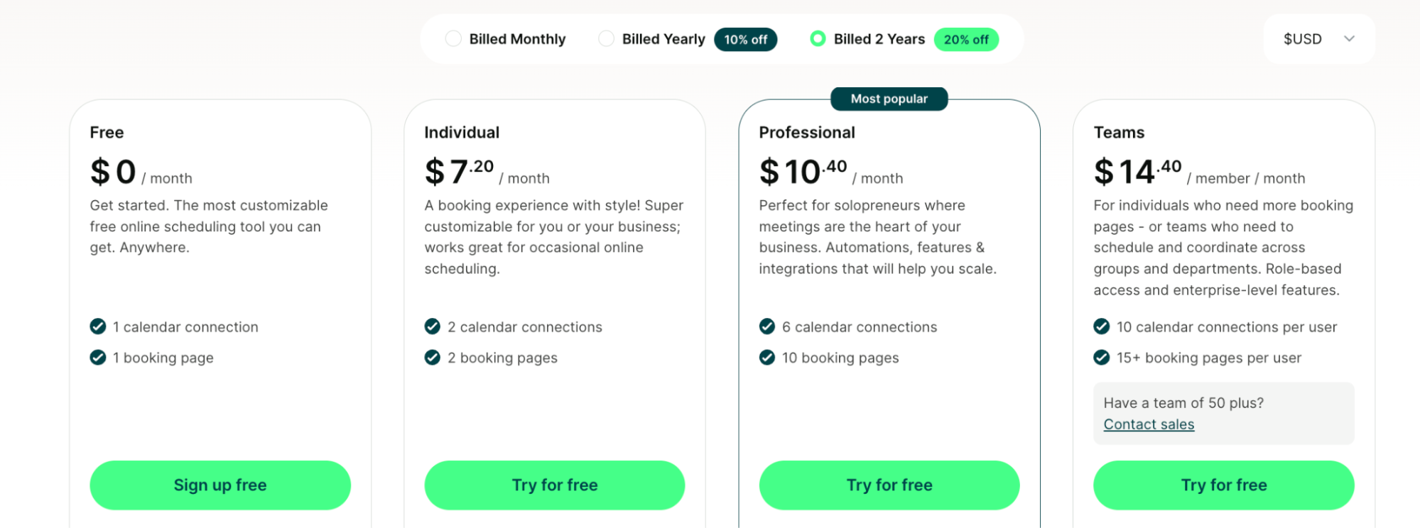
Task: Click the currency dropdown chevron arrow
Action: (1349, 39)
